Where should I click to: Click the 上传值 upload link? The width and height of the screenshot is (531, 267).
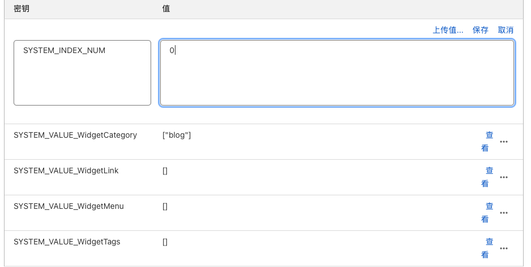coord(448,30)
